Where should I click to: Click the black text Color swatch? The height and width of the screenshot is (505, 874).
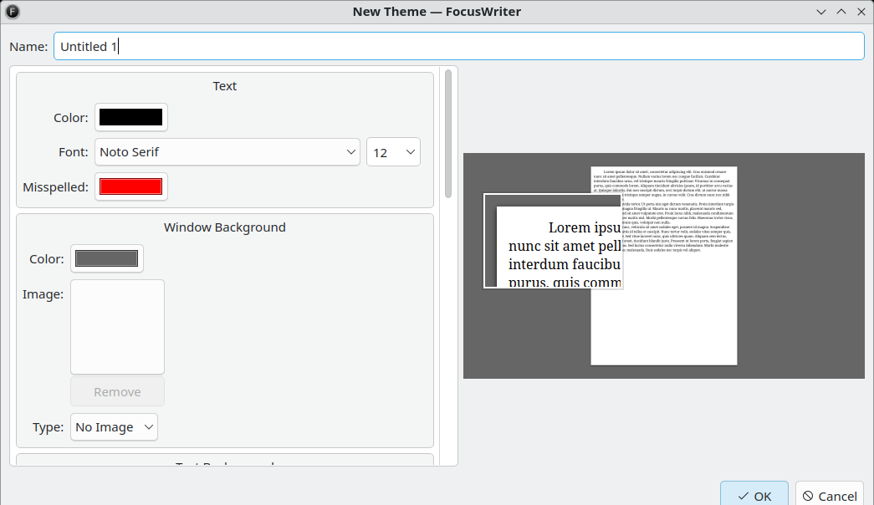click(130, 117)
